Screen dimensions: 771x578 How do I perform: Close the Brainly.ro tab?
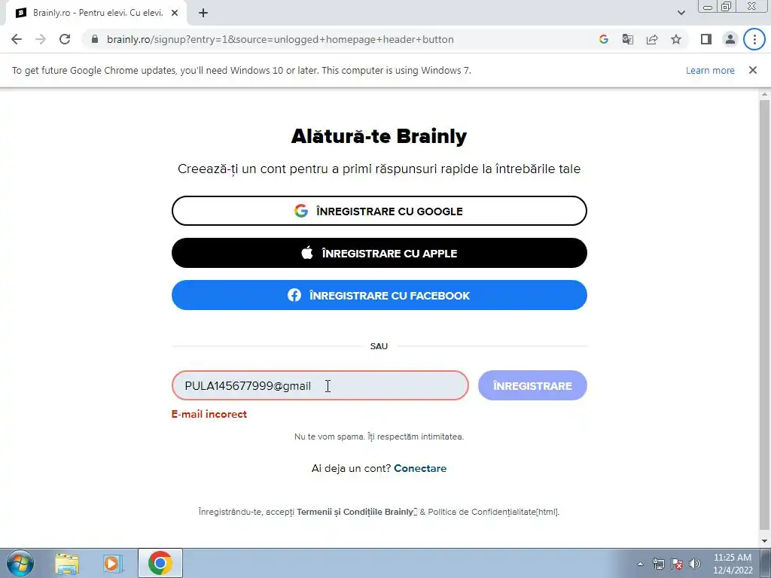pos(175,14)
